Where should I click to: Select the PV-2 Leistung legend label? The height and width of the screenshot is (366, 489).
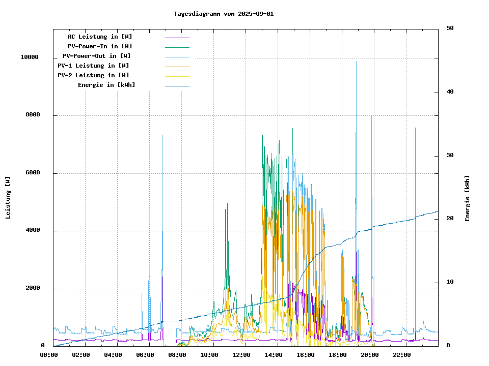(x=93, y=75)
